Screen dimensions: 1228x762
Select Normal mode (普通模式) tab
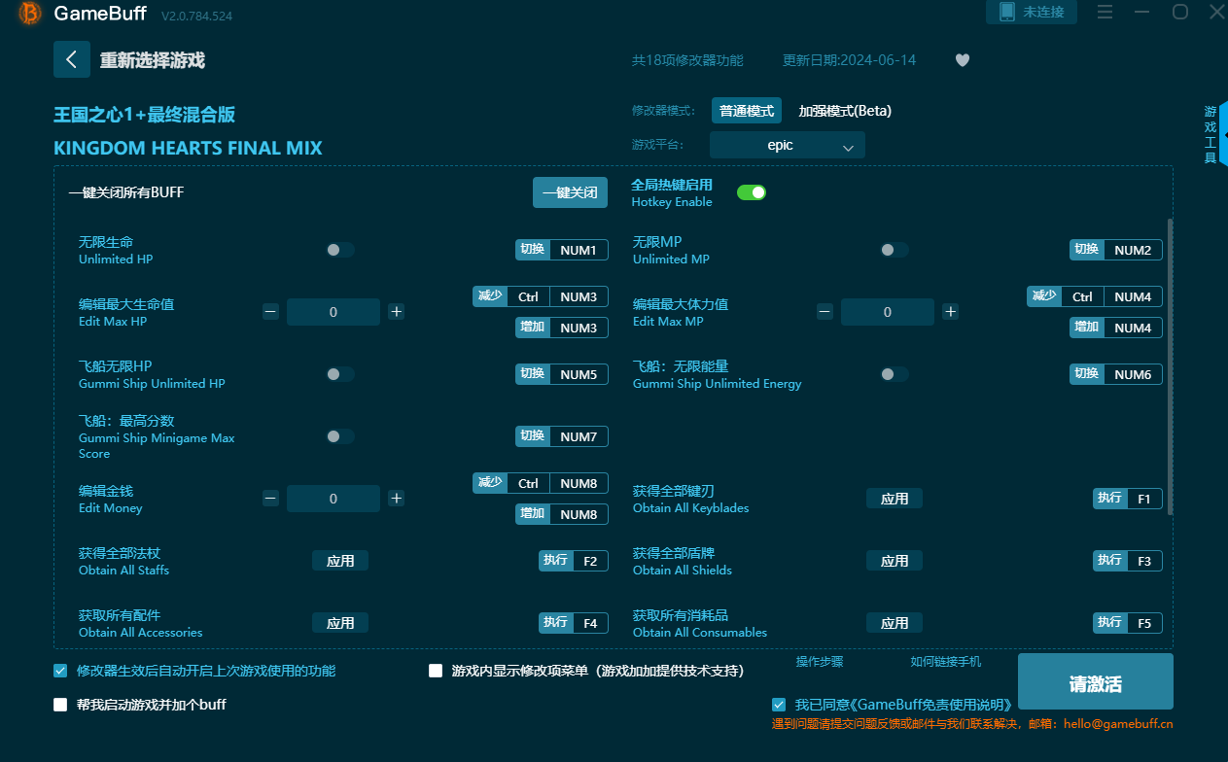pyautogui.click(x=747, y=111)
